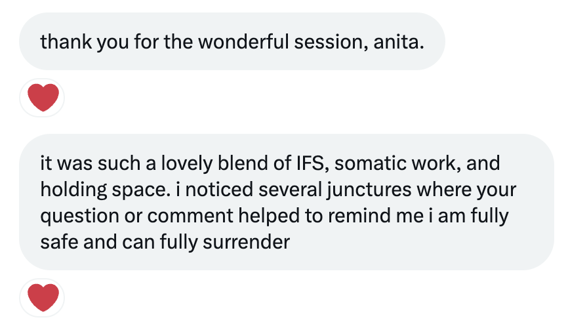Click the word 'junctures' in the second bubble
Image resolution: width=568 pixels, height=328 pixels.
369,190
